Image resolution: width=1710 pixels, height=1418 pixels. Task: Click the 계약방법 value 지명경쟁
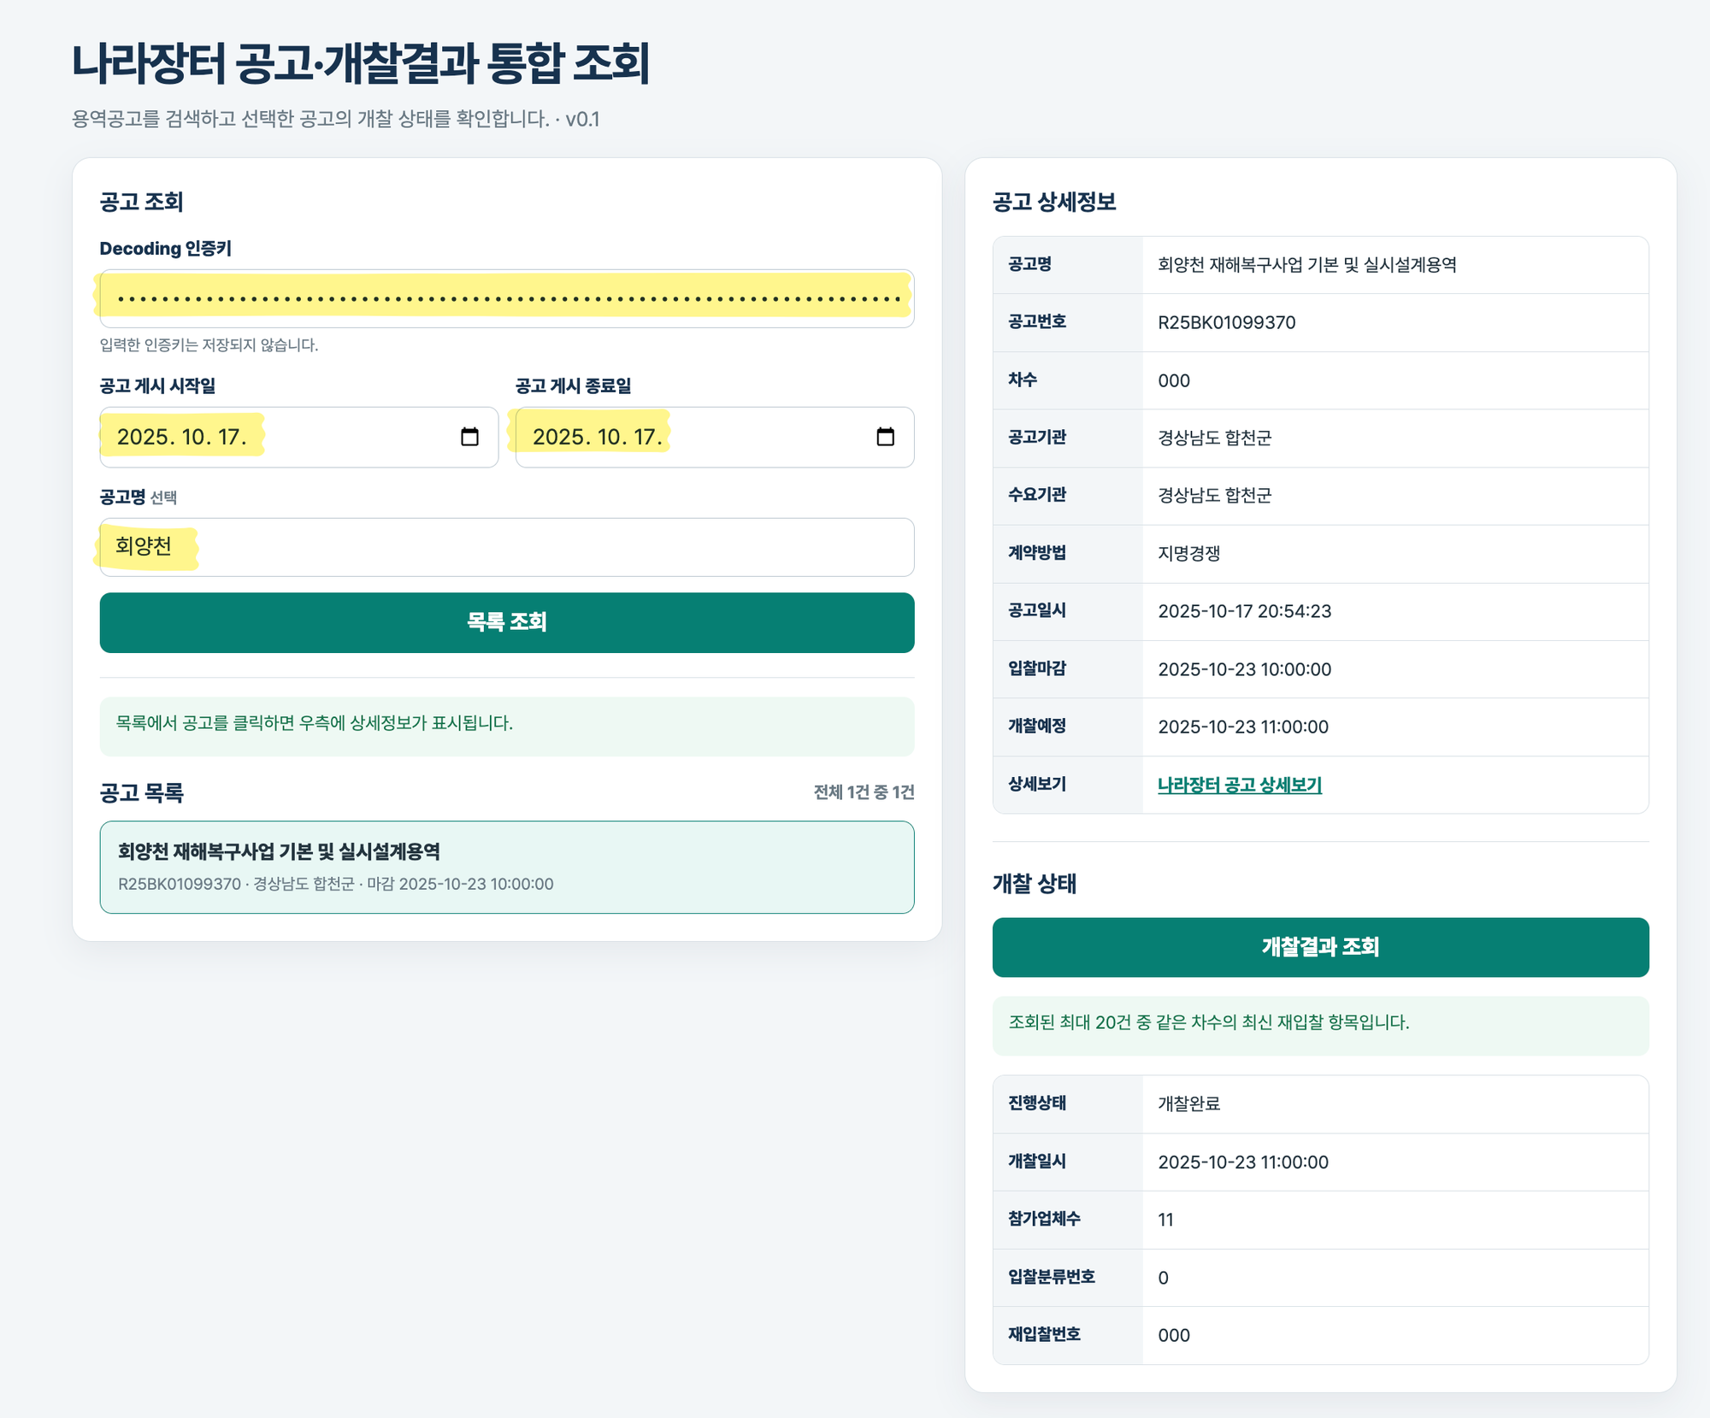tap(1189, 553)
